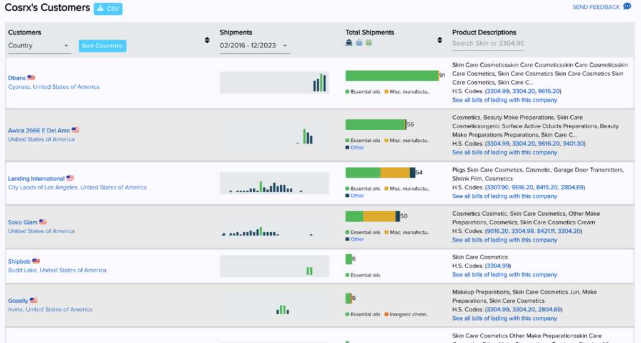Open the Send Feedback link
The width and height of the screenshot is (641, 343).
[596, 7]
